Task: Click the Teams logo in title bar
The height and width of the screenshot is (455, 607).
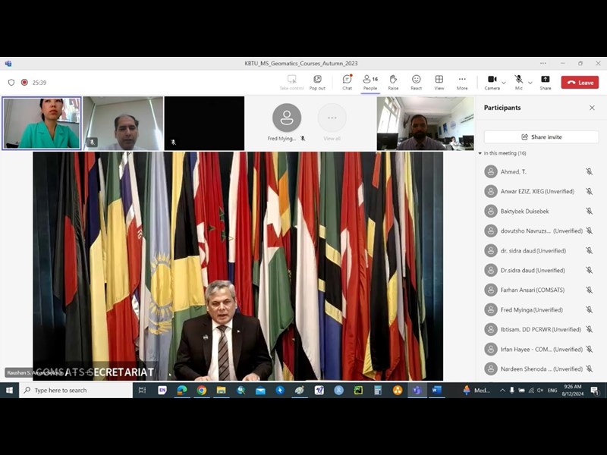Action: click(8, 64)
